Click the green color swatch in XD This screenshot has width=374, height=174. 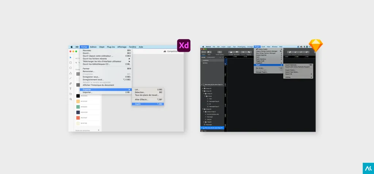point(78,107)
